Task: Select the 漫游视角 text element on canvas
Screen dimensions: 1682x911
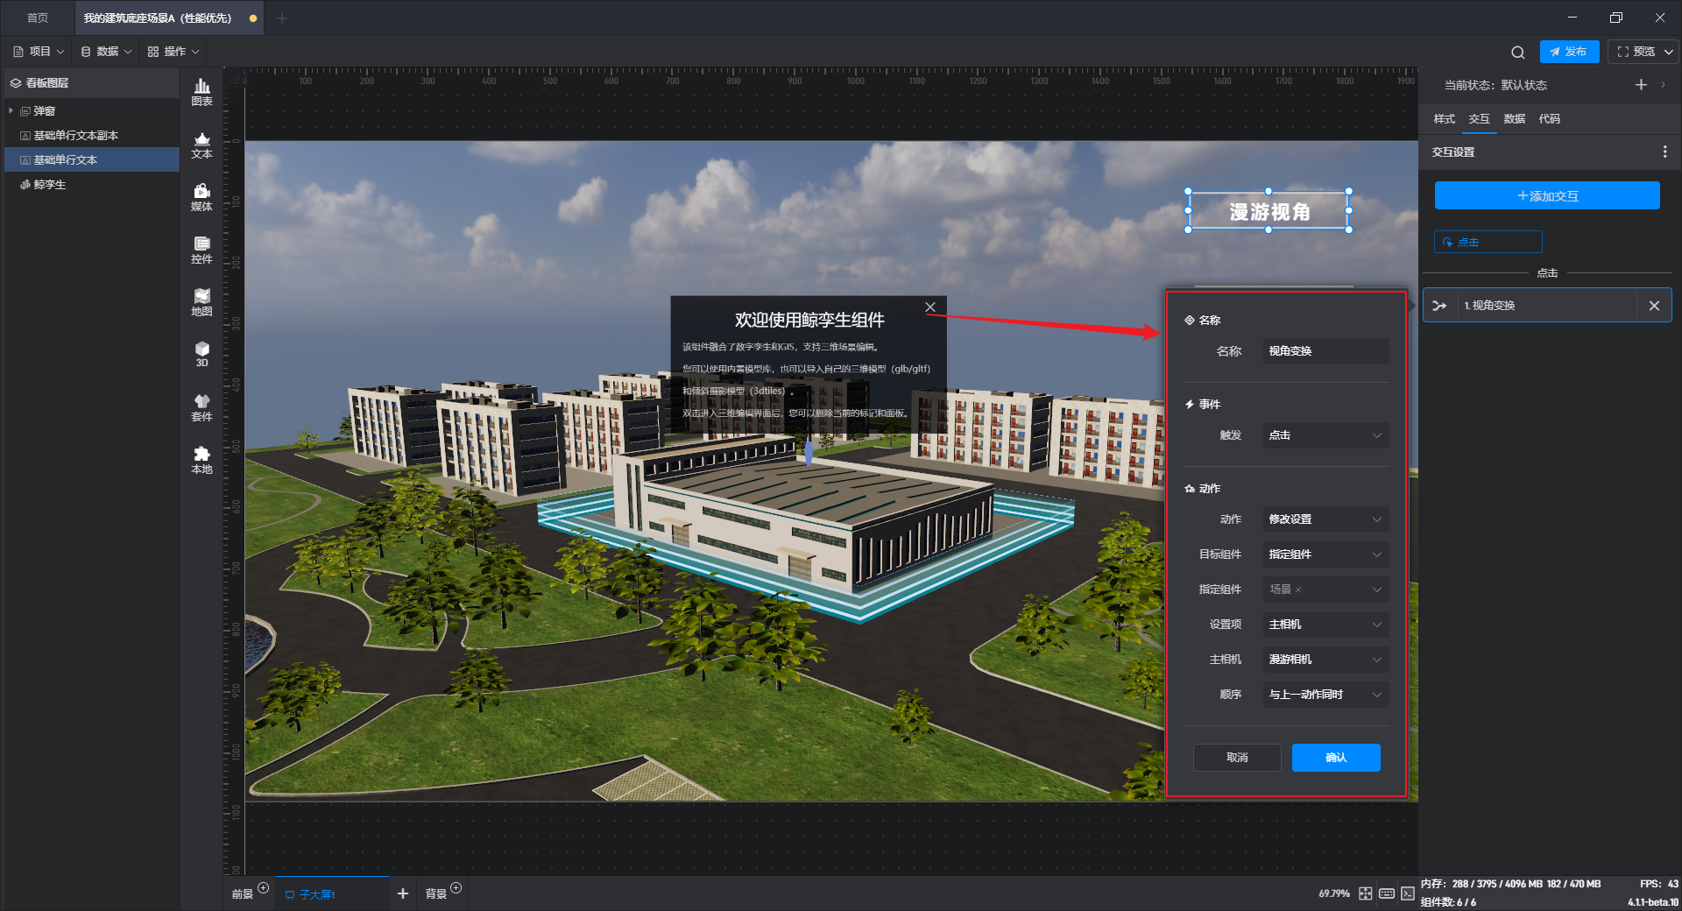Action: tap(1269, 211)
